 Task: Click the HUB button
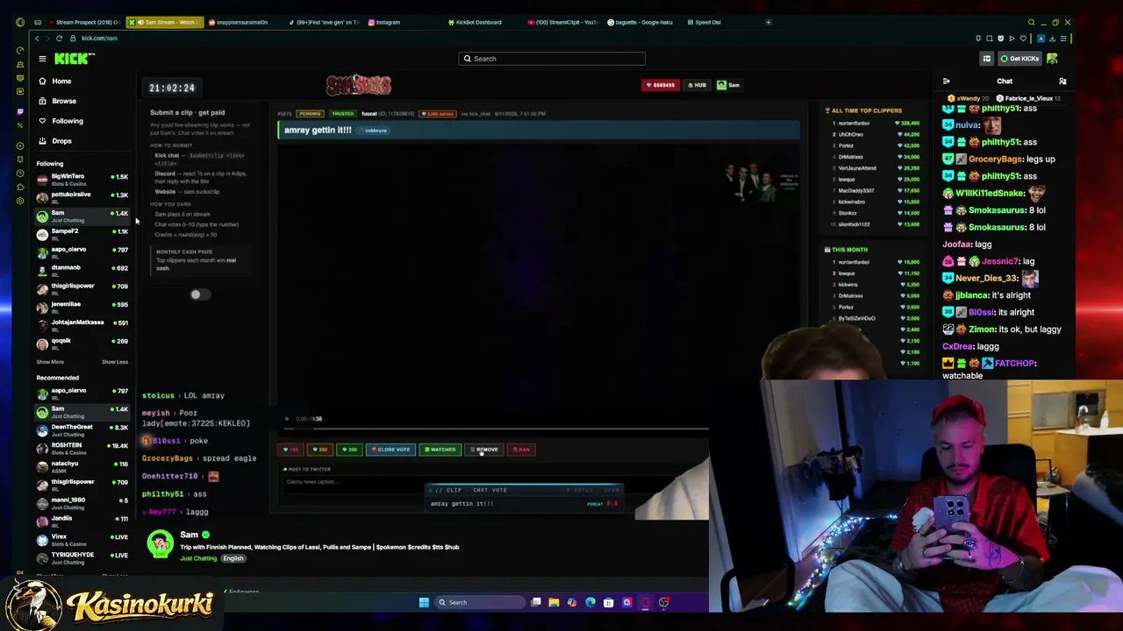(x=698, y=85)
